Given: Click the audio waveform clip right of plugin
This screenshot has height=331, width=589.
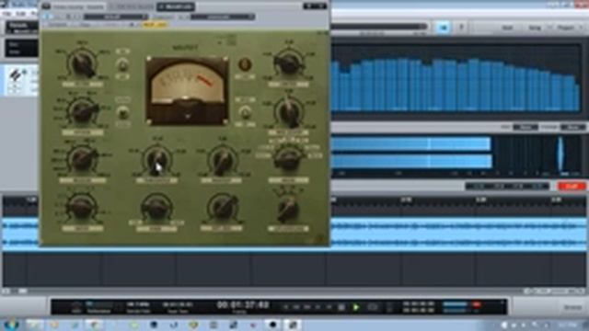Looking at the screenshot, I should coord(458,234).
